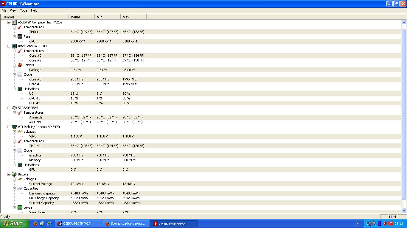Click the Max column header
Image resolution: width=407 pixels, height=228 pixels.
[133, 17]
